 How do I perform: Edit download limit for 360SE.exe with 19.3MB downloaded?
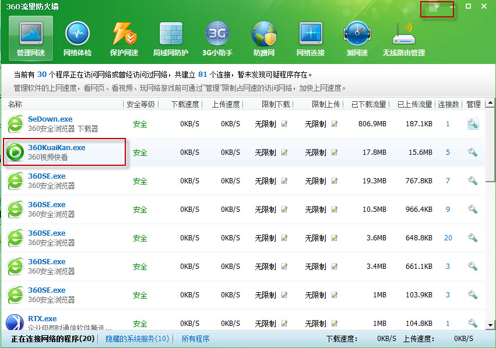point(284,180)
